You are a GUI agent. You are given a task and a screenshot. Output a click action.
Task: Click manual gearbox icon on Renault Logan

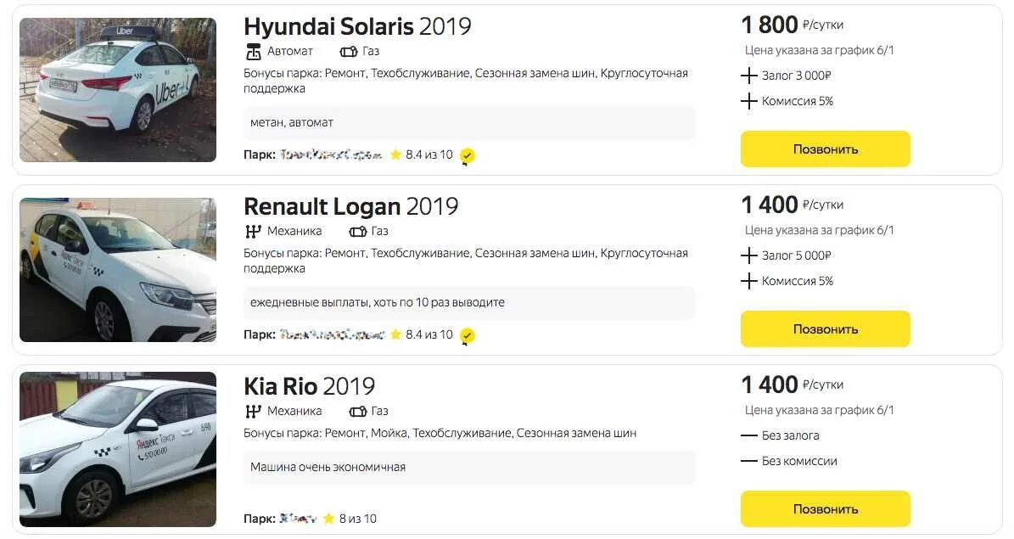tap(253, 232)
